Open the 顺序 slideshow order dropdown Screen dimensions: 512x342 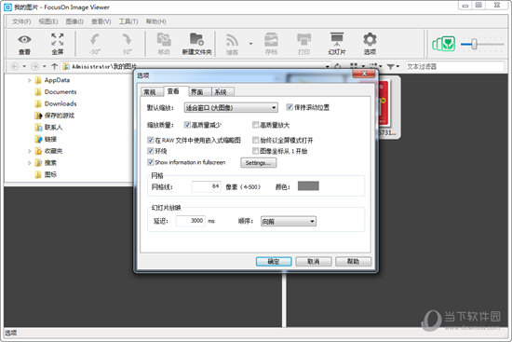coord(288,222)
